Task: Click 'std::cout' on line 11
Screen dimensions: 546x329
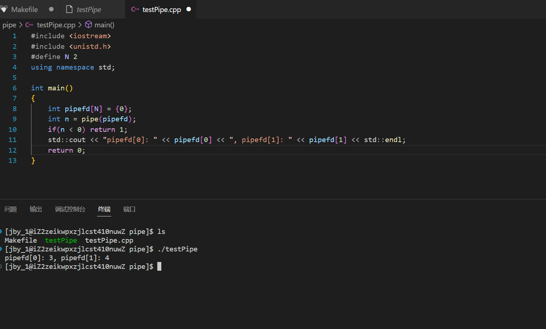Action: click(x=67, y=140)
